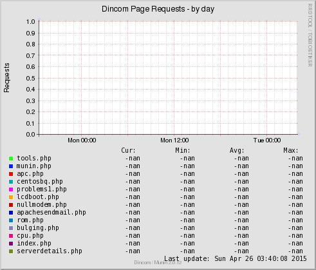Screen dimensions: 316x270
Task: Click the Mon 00:00 x-axis label
Action: click(82, 140)
